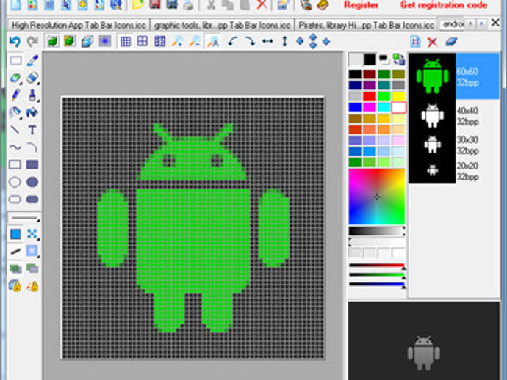Toggle the first green cube button
The height and width of the screenshot is (380, 507).
[53, 41]
